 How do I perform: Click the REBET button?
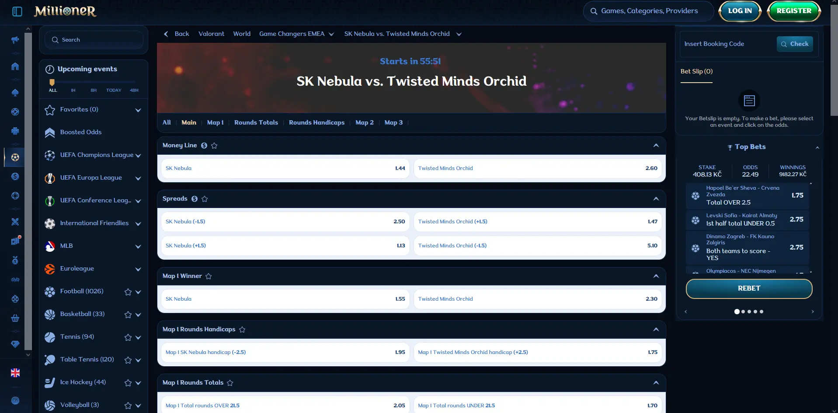pyautogui.click(x=749, y=288)
